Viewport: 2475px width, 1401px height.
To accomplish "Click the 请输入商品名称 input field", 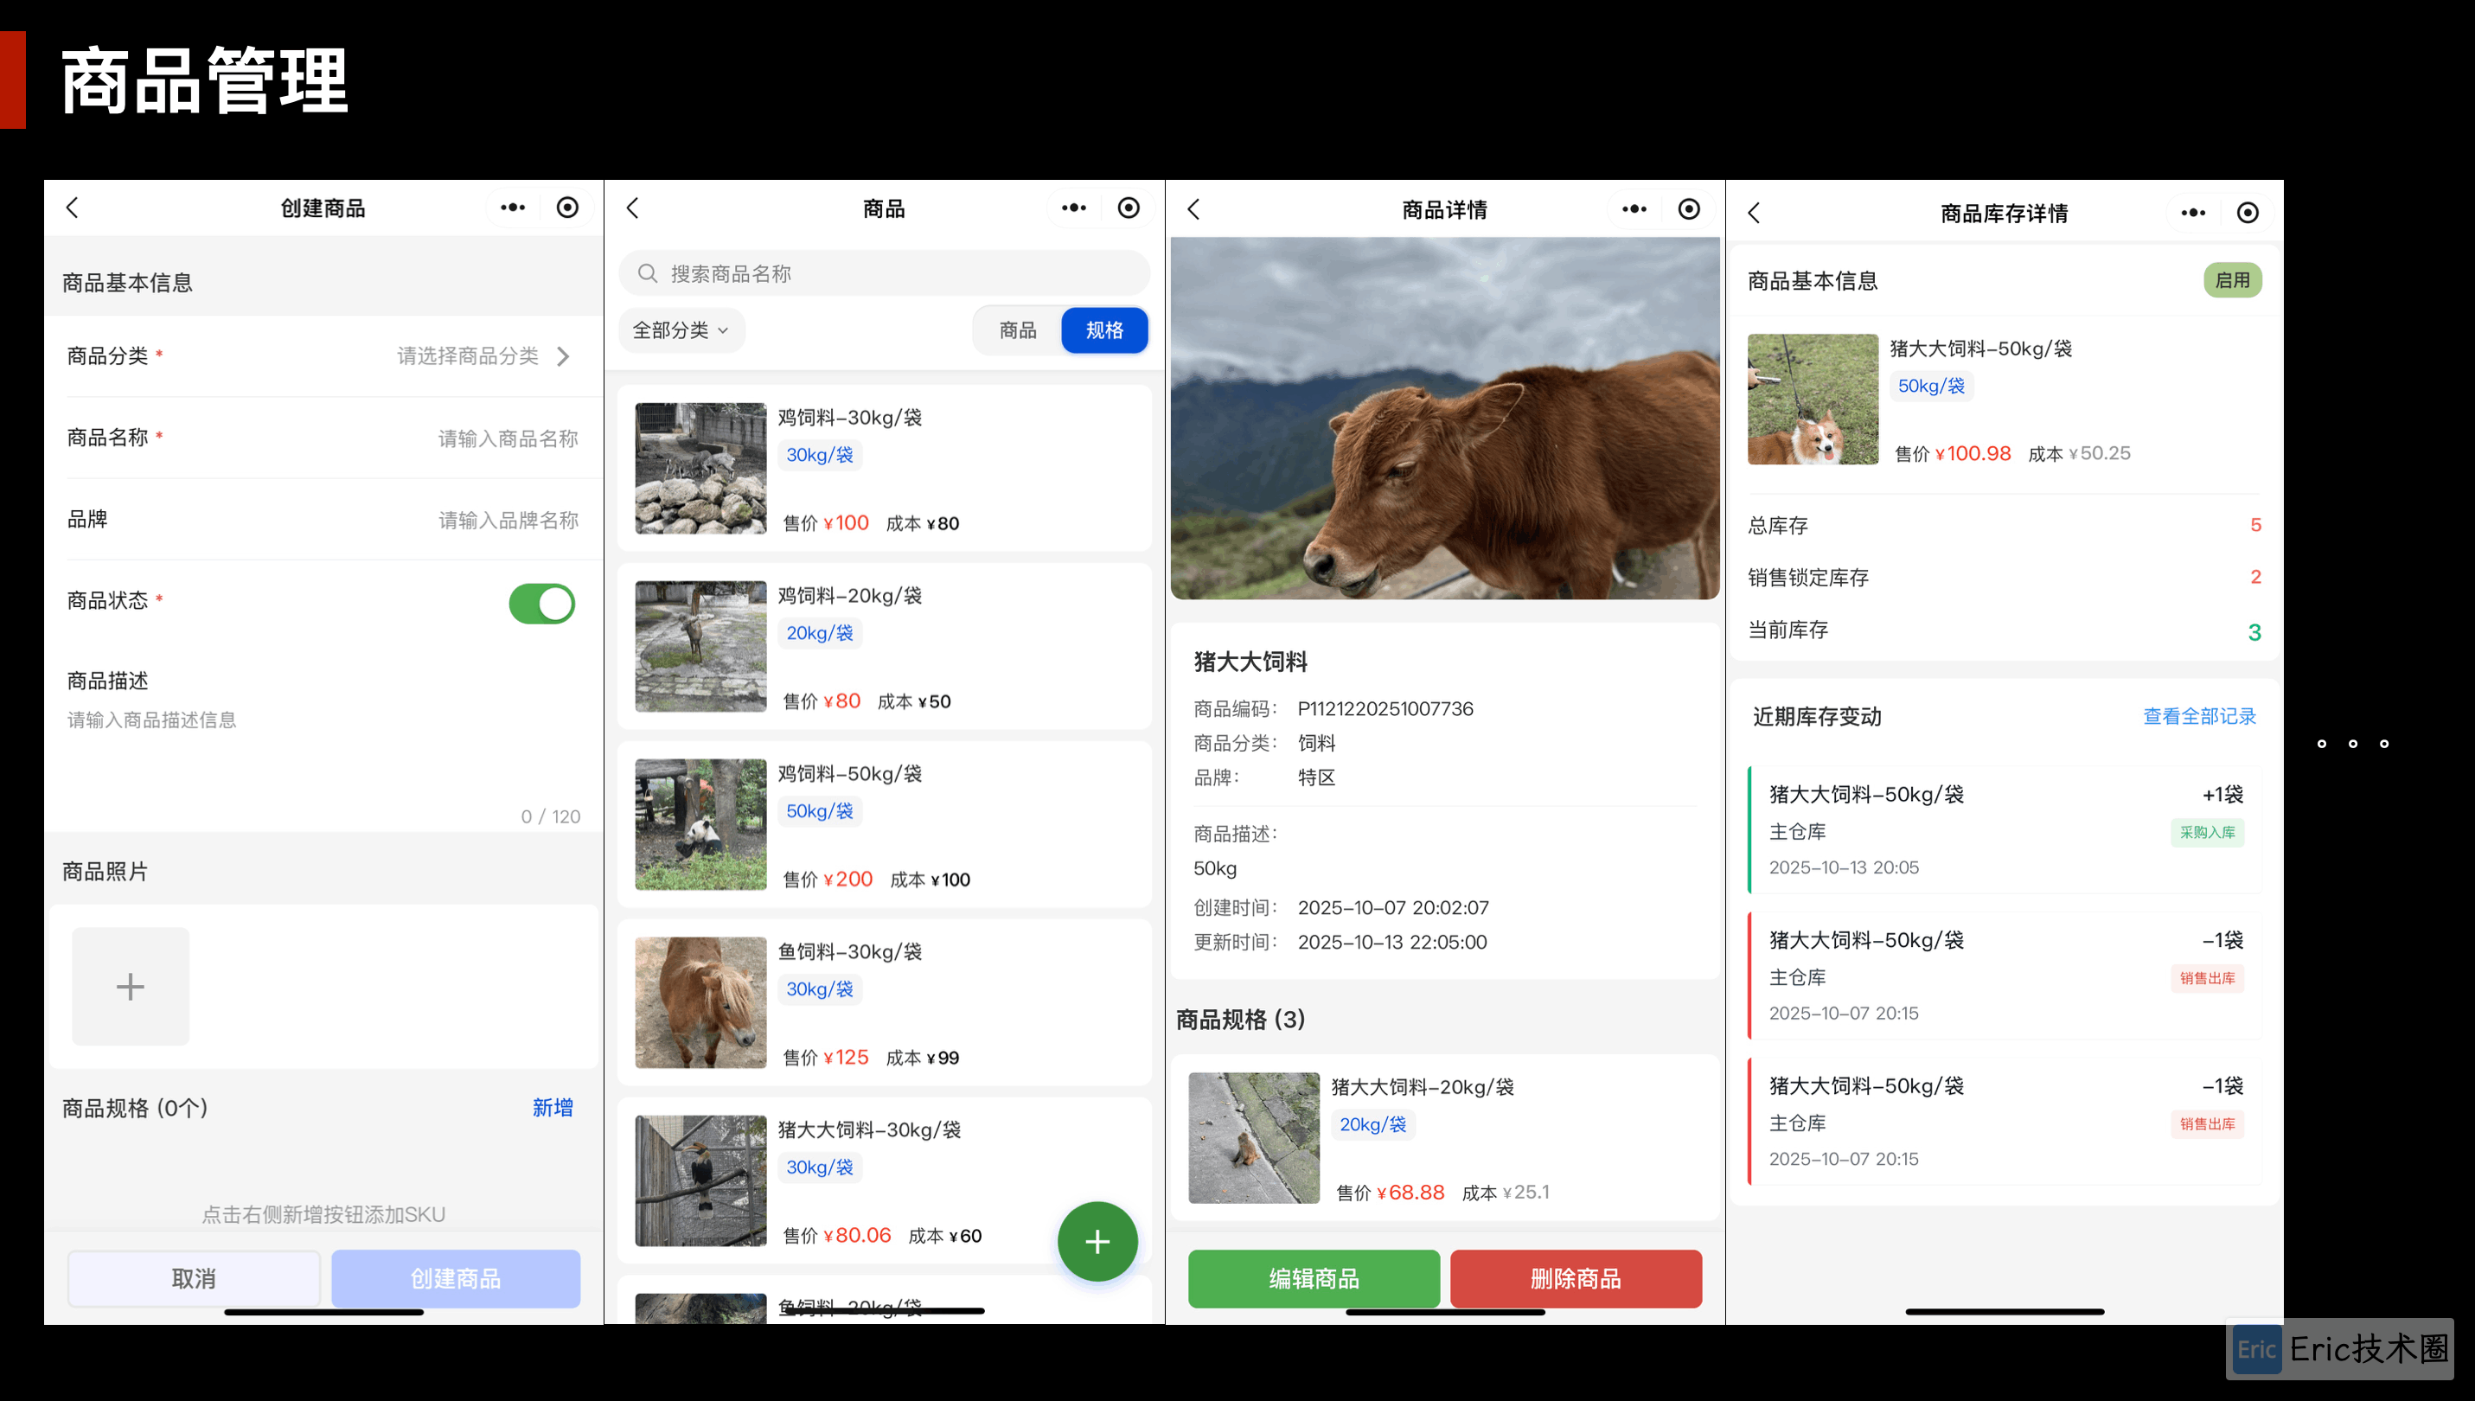I will click(x=507, y=438).
